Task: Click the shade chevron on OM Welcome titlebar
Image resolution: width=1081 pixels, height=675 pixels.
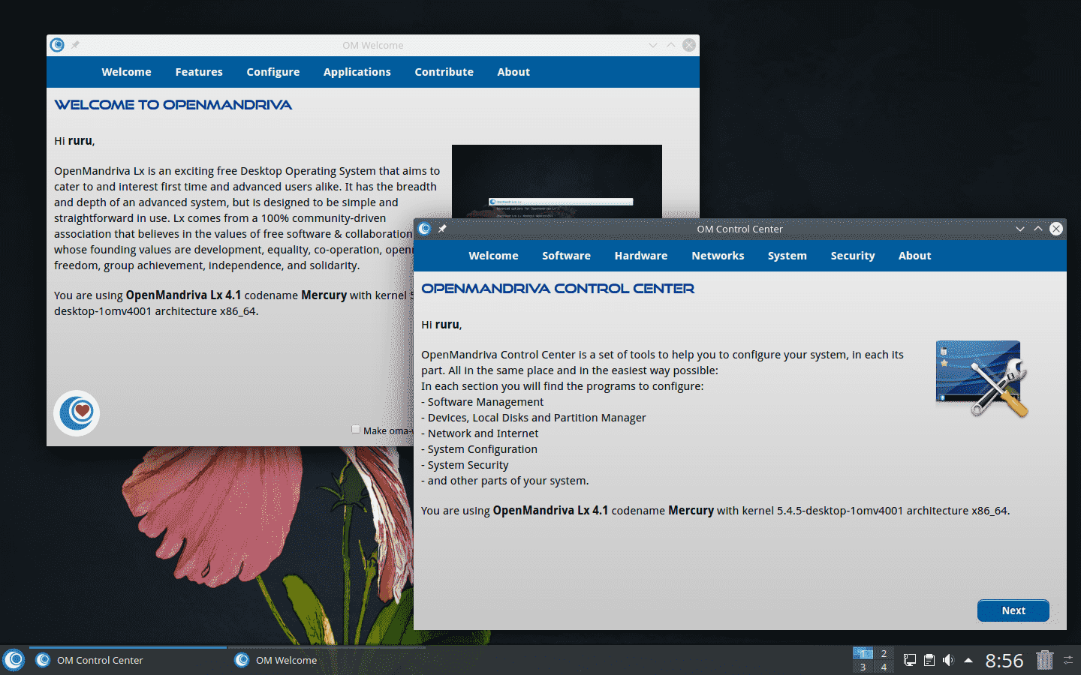Action: (x=652, y=45)
